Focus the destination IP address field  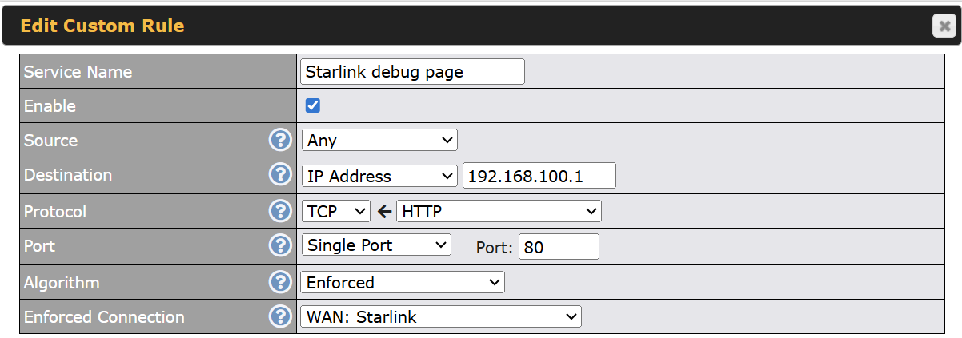[x=539, y=176]
